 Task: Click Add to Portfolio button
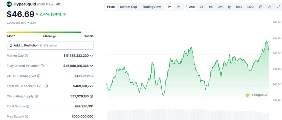pyautogui.click(x=50, y=45)
